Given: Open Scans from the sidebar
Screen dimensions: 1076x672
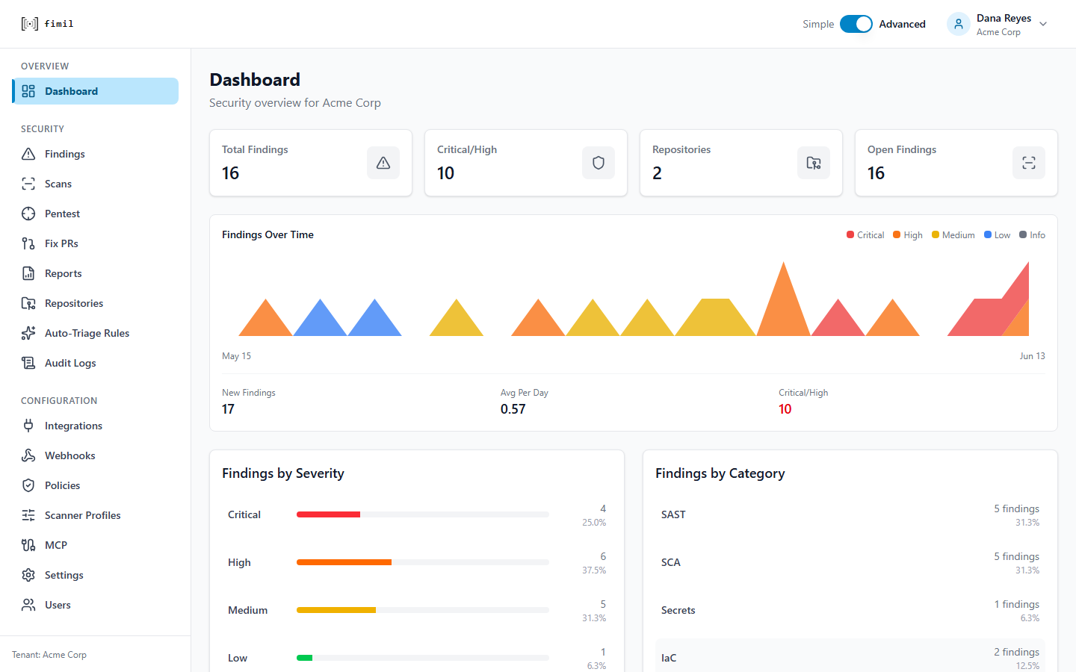Looking at the screenshot, I should [x=96, y=184].
